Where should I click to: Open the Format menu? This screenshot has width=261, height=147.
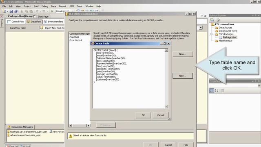tap(62, 7)
